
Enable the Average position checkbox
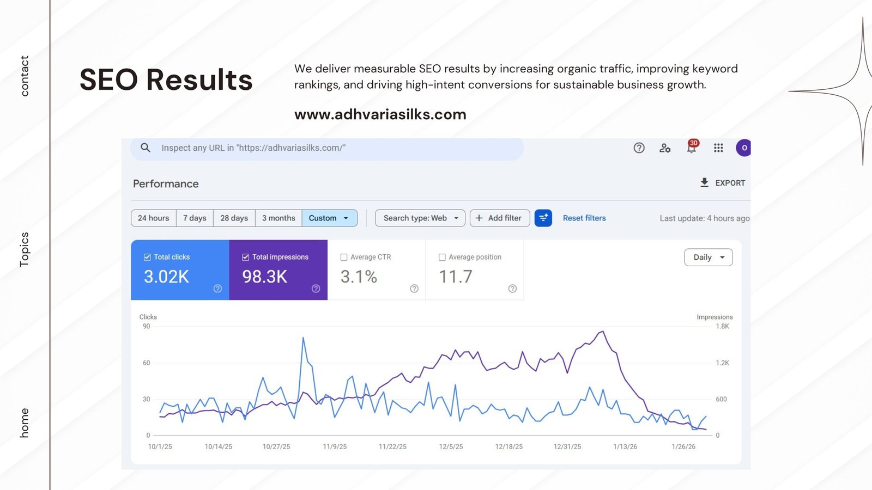coord(442,258)
